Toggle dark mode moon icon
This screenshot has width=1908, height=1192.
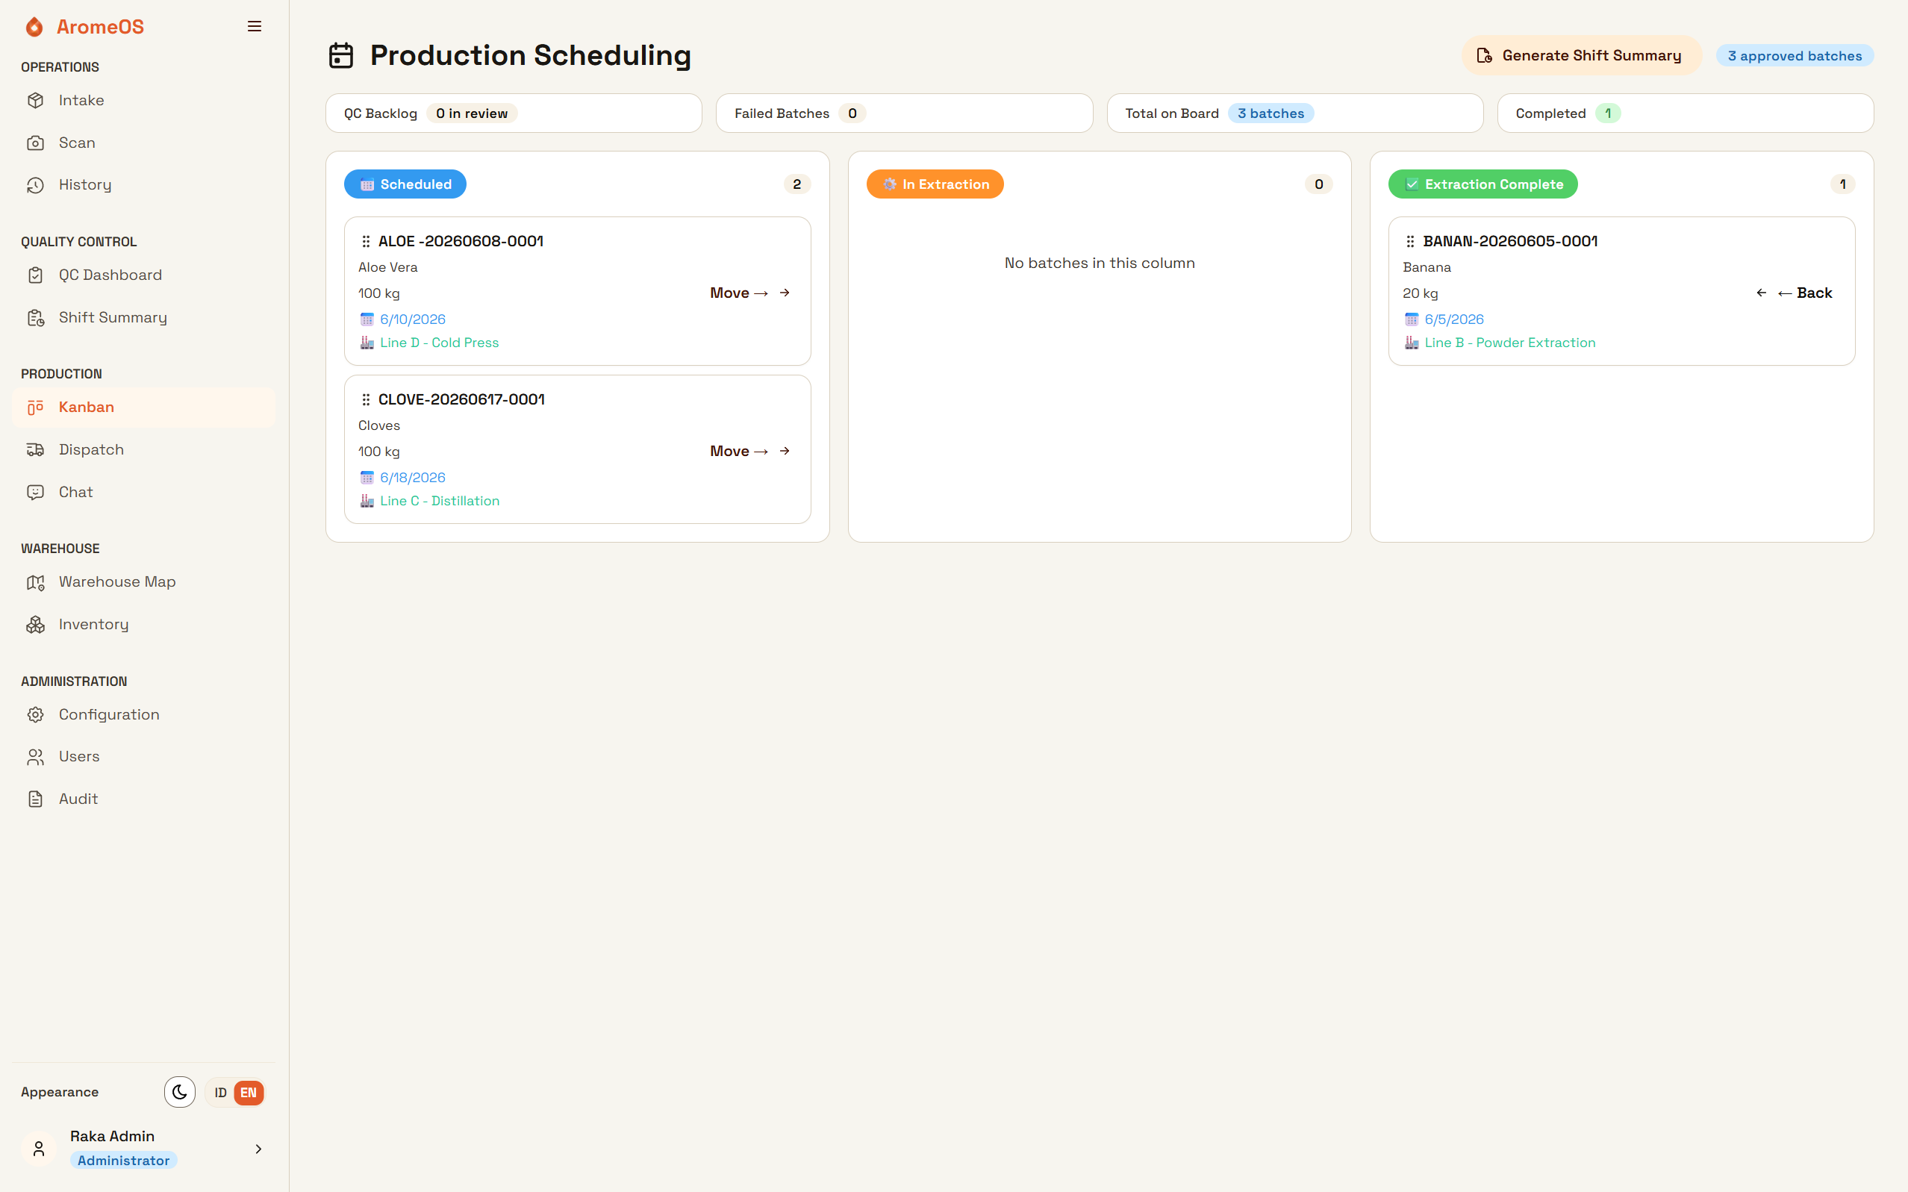180,1092
